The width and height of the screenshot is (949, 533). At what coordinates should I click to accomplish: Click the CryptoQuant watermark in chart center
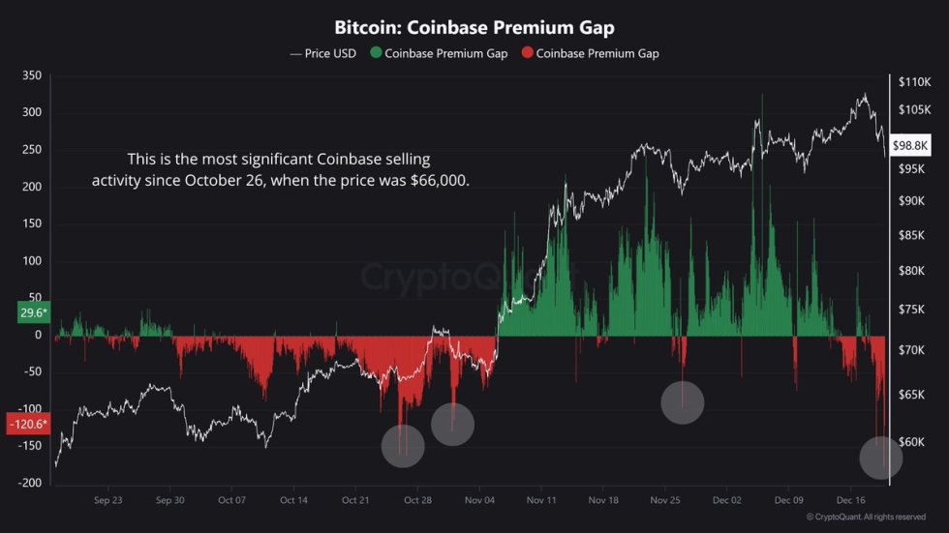pos(472,278)
